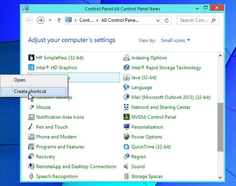Click the Indexing Options icon
The height and width of the screenshot is (186, 236).
(126, 58)
